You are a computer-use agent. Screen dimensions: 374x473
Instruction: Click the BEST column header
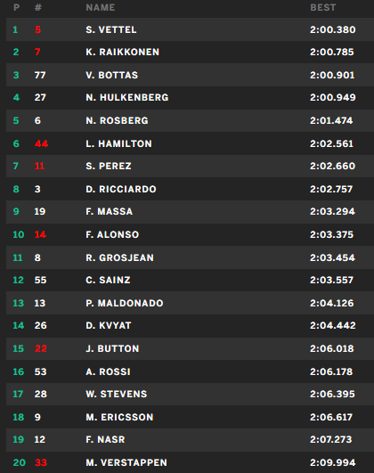[322, 7]
